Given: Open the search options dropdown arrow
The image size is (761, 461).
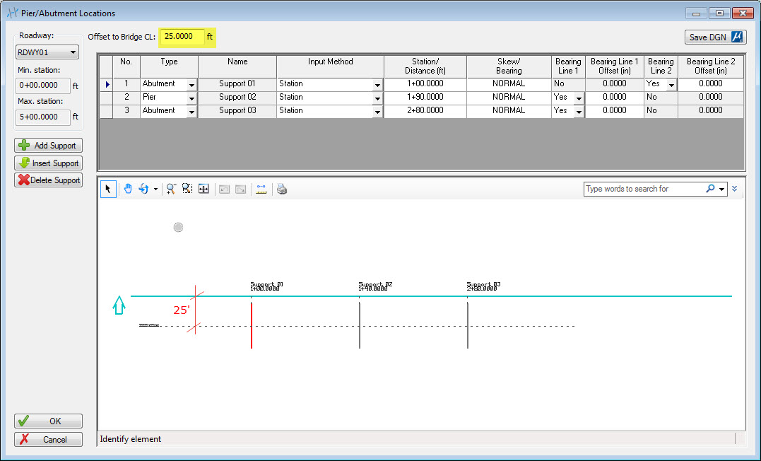Looking at the screenshot, I should click(721, 189).
